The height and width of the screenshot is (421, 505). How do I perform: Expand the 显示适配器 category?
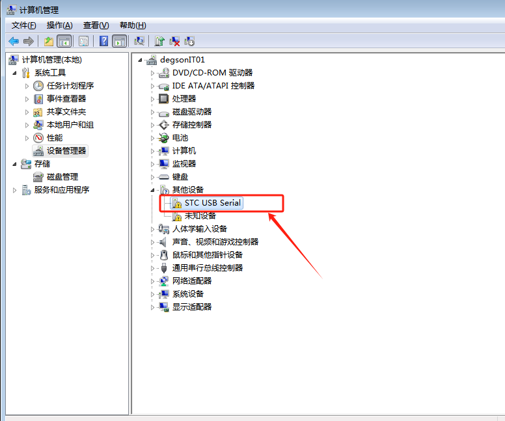point(152,307)
